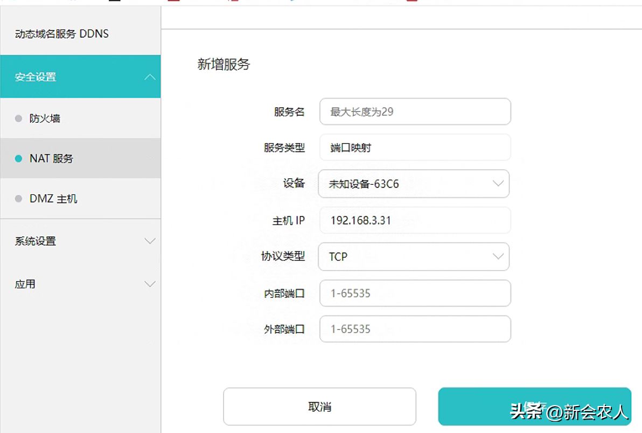Open the 动态域名服务 DDNS page

[61, 34]
